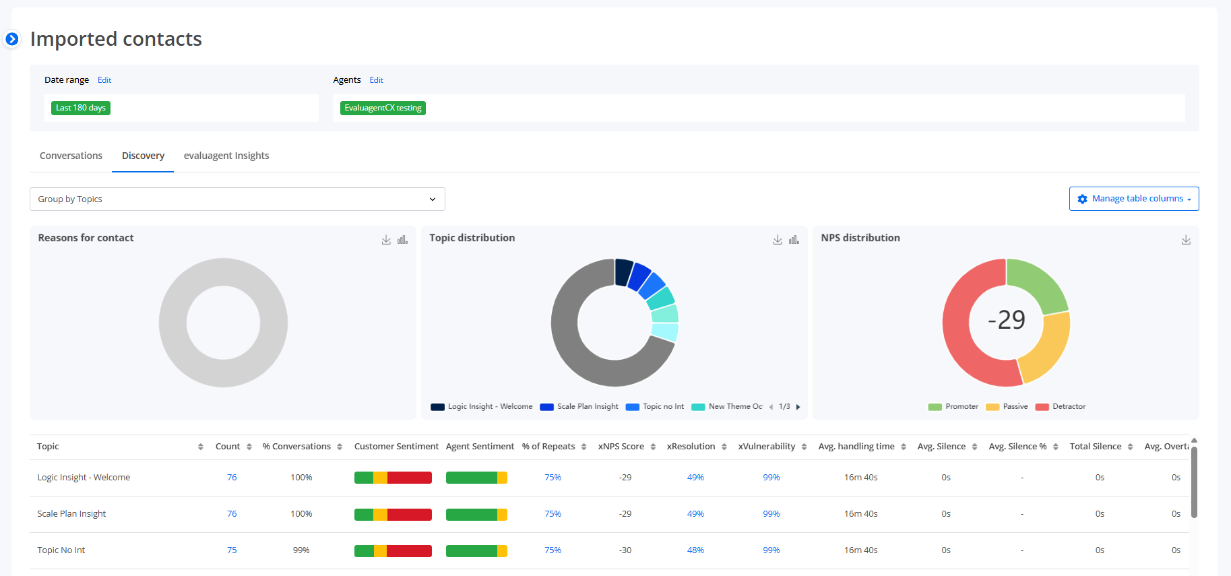Switch Reasons for contact to bar chart
Viewport: 1231px width, 576px height.
402,240
